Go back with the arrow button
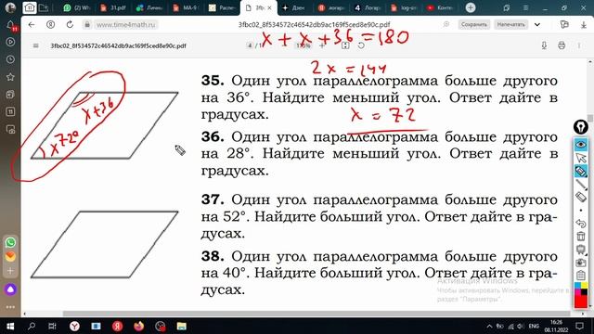 [x=32, y=25]
